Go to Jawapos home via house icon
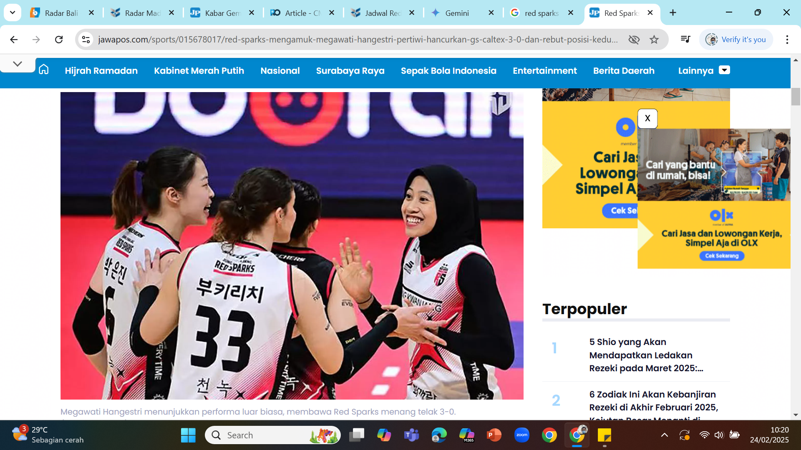This screenshot has height=450, width=801. [x=44, y=69]
